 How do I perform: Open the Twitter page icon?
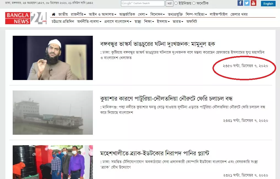click(247, 3)
